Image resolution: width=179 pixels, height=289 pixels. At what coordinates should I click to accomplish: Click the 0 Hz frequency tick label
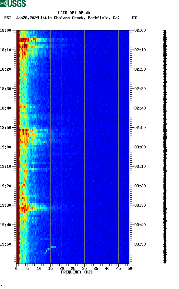click(16, 269)
